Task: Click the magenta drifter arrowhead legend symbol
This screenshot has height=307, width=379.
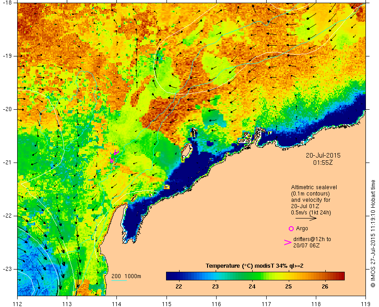Action: coord(287,242)
